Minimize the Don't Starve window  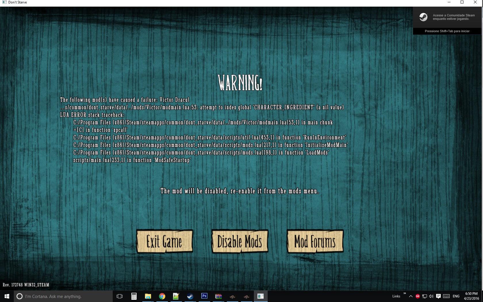click(x=449, y=2)
